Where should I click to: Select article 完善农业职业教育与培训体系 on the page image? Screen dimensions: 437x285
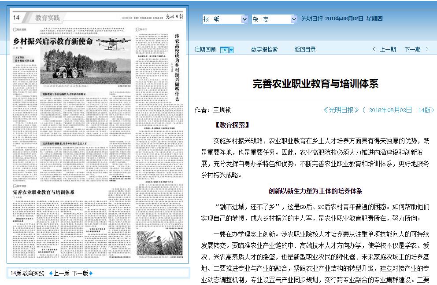click(x=43, y=192)
